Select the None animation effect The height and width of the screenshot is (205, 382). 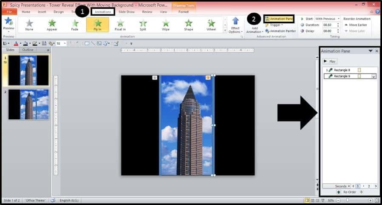[29, 25]
